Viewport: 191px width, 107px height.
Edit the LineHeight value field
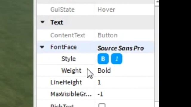124,82
